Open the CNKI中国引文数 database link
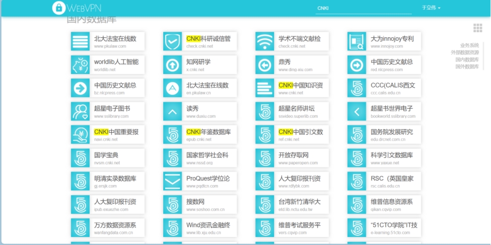This screenshot has width=491, height=245. click(x=292, y=135)
